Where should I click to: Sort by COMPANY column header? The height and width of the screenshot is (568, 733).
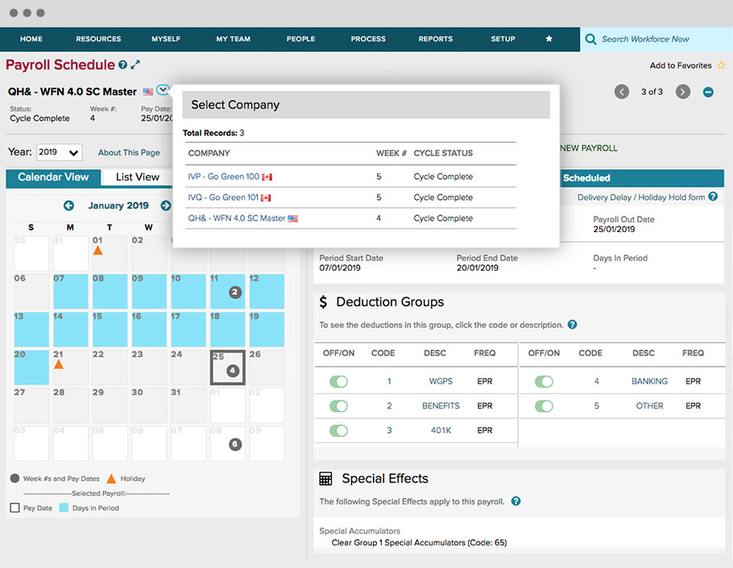pyautogui.click(x=209, y=153)
